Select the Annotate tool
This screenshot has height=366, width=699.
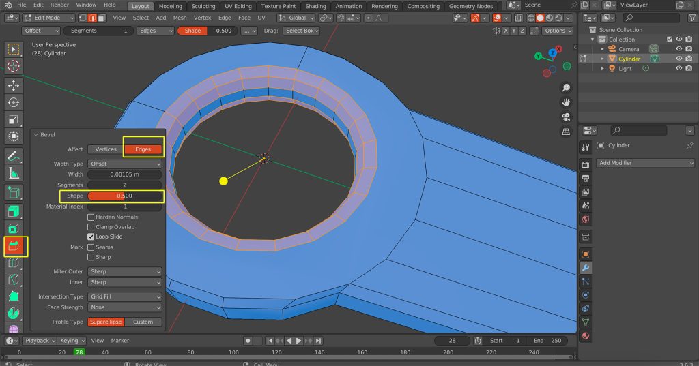[x=14, y=156]
